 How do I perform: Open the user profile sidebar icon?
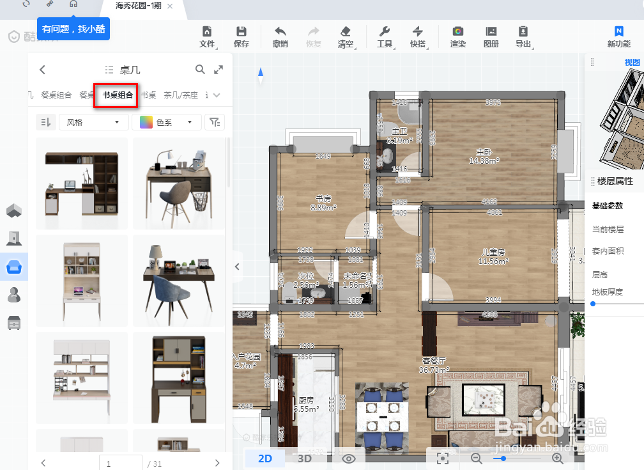pos(14,295)
